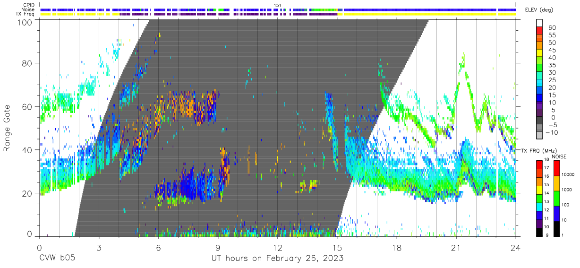Click the 'ELEV (deg)' color bar title
The height and width of the screenshot is (268, 580).
540,10
